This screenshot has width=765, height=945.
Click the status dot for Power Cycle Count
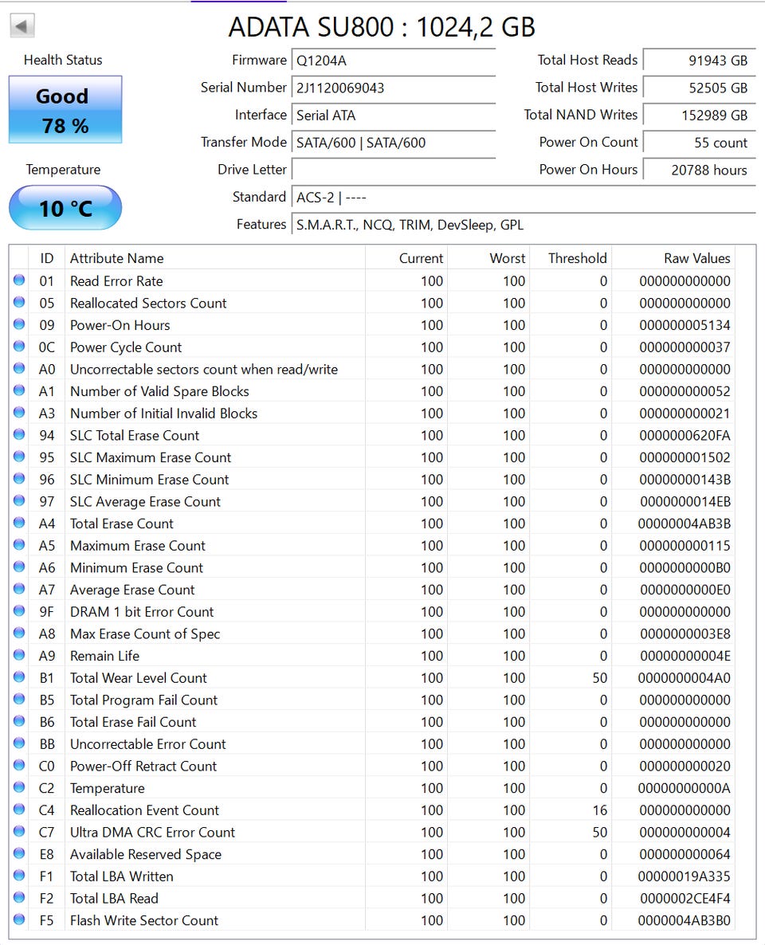19,347
